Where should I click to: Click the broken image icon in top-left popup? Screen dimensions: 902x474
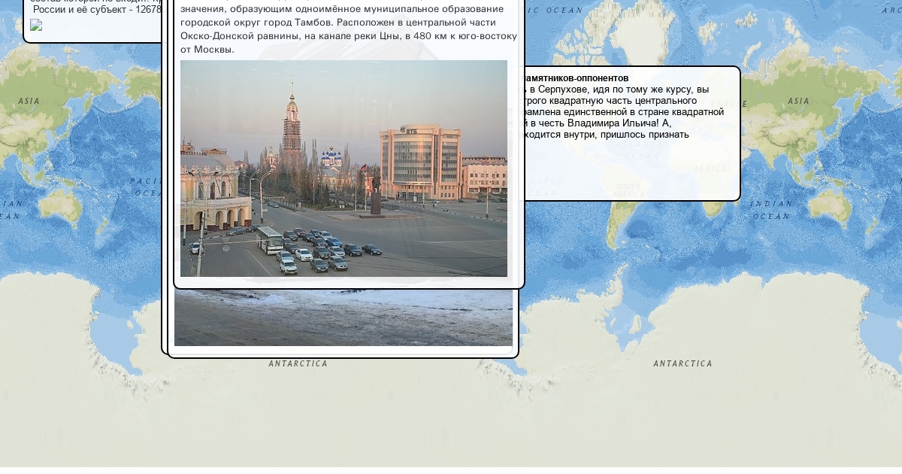36,25
